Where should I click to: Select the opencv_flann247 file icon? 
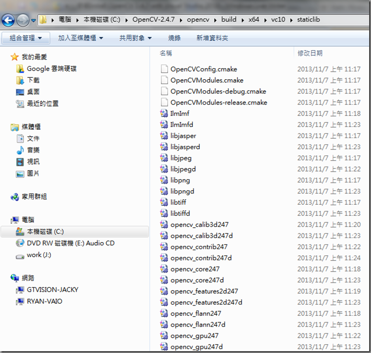click(164, 313)
